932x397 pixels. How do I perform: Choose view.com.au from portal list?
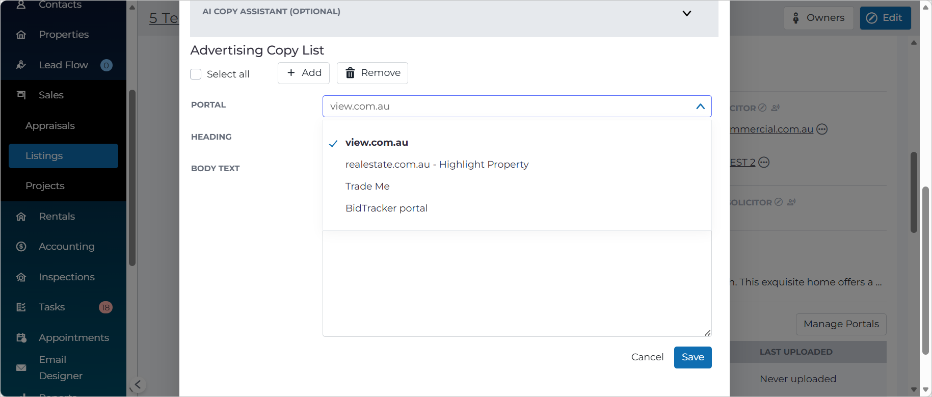(377, 143)
